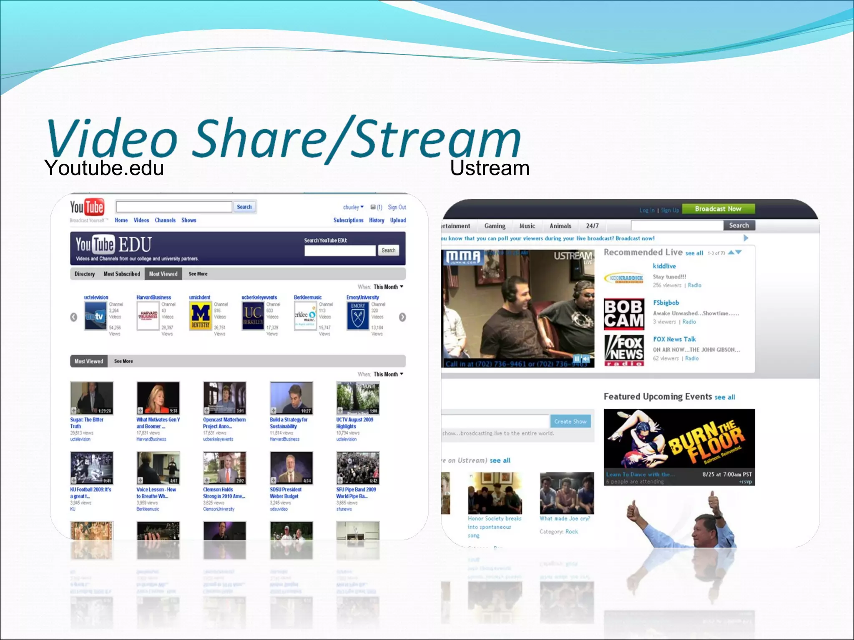The width and height of the screenshot is (854, 640).
Task: Open YouTube Shows tab
Action: point(189,220)
